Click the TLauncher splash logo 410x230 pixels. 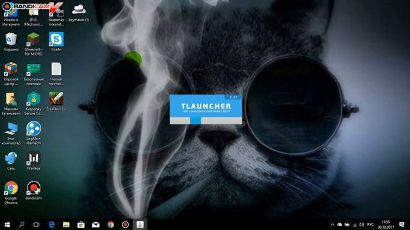point(206,107)
